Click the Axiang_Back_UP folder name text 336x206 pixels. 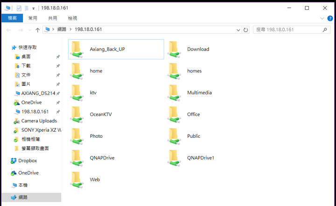coord(107,50)
